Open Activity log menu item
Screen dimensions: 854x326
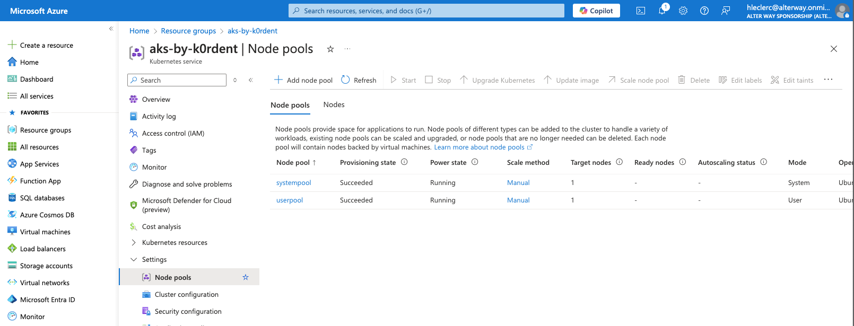[159, 117]
